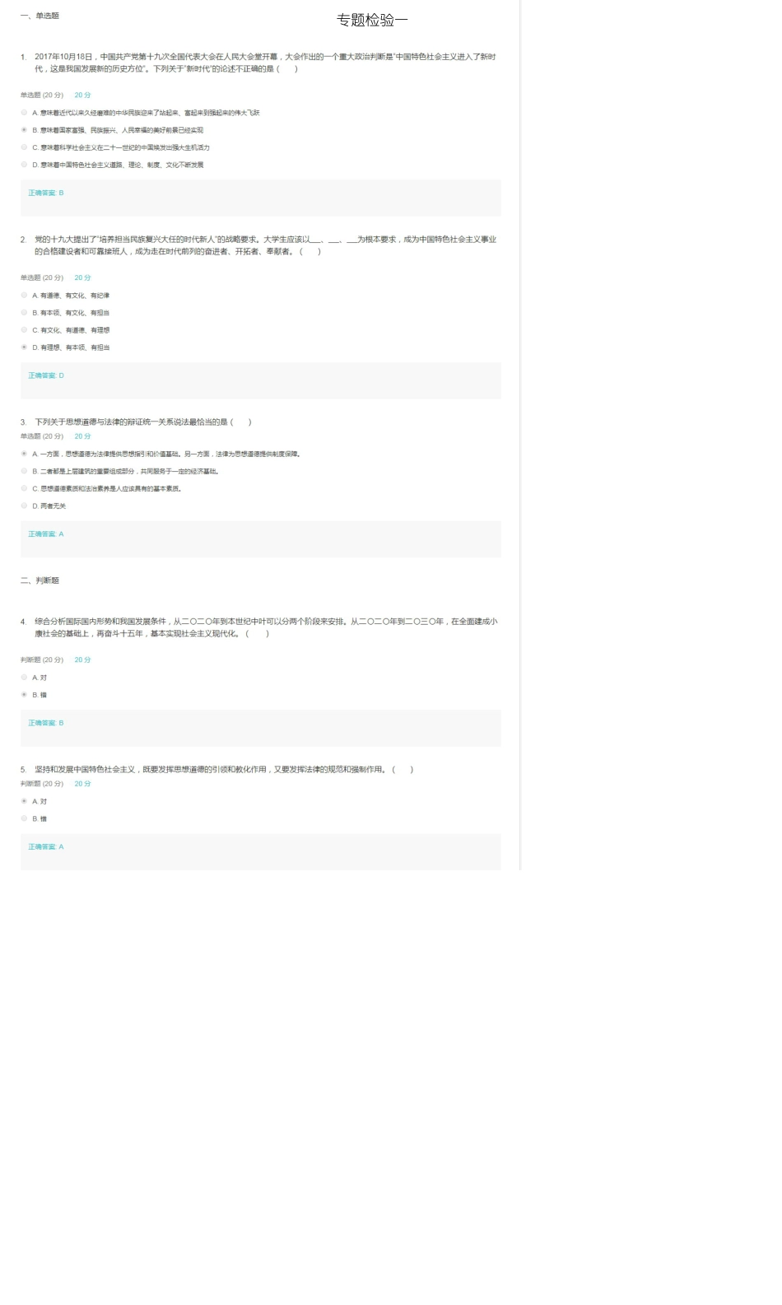
Task: Click 正确答案: D under question 2
Action: [46, 376]
